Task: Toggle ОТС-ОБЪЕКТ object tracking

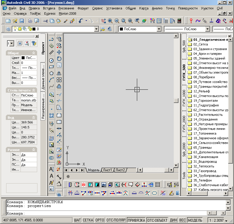Action: (x=157, y=220)
